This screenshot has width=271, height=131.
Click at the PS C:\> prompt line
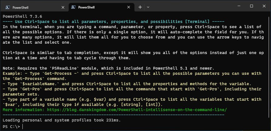click(x=13, y=127)
